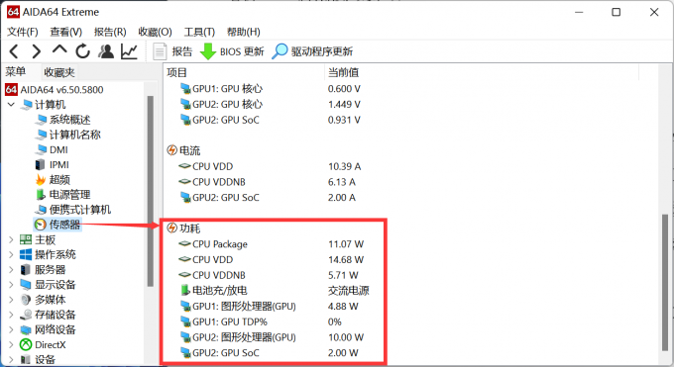Expand the 服务器 tree node

coord(11,270)
